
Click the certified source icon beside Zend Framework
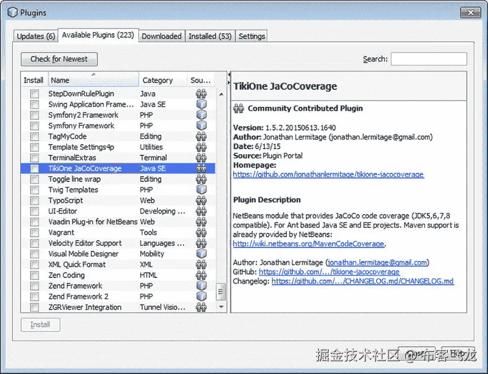pyautogui.click(x=201, y=286)
